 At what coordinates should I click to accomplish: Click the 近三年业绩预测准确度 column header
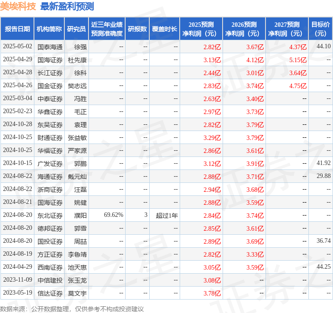point(107,29)
